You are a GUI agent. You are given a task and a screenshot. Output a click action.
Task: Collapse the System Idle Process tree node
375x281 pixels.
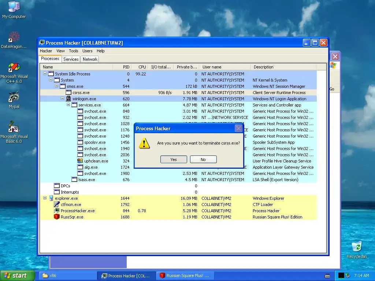click(45, 74)
